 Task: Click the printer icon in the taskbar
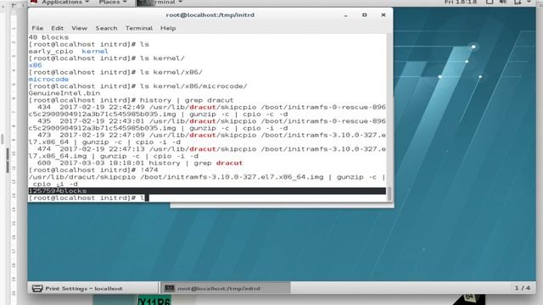tap(37, 288)
